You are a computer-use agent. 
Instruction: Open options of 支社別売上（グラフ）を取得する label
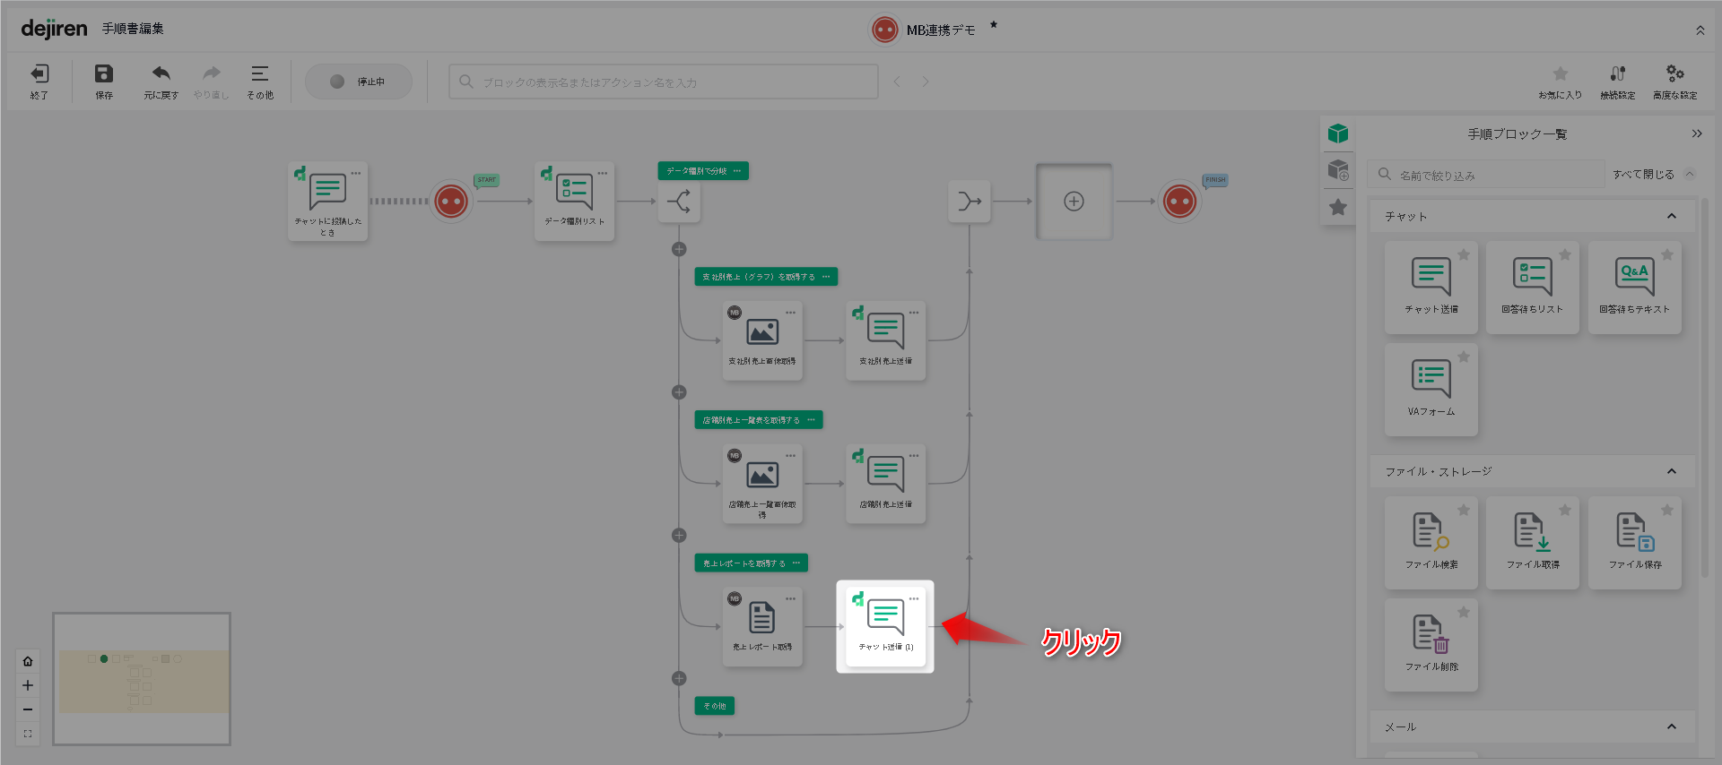[826, 277]
